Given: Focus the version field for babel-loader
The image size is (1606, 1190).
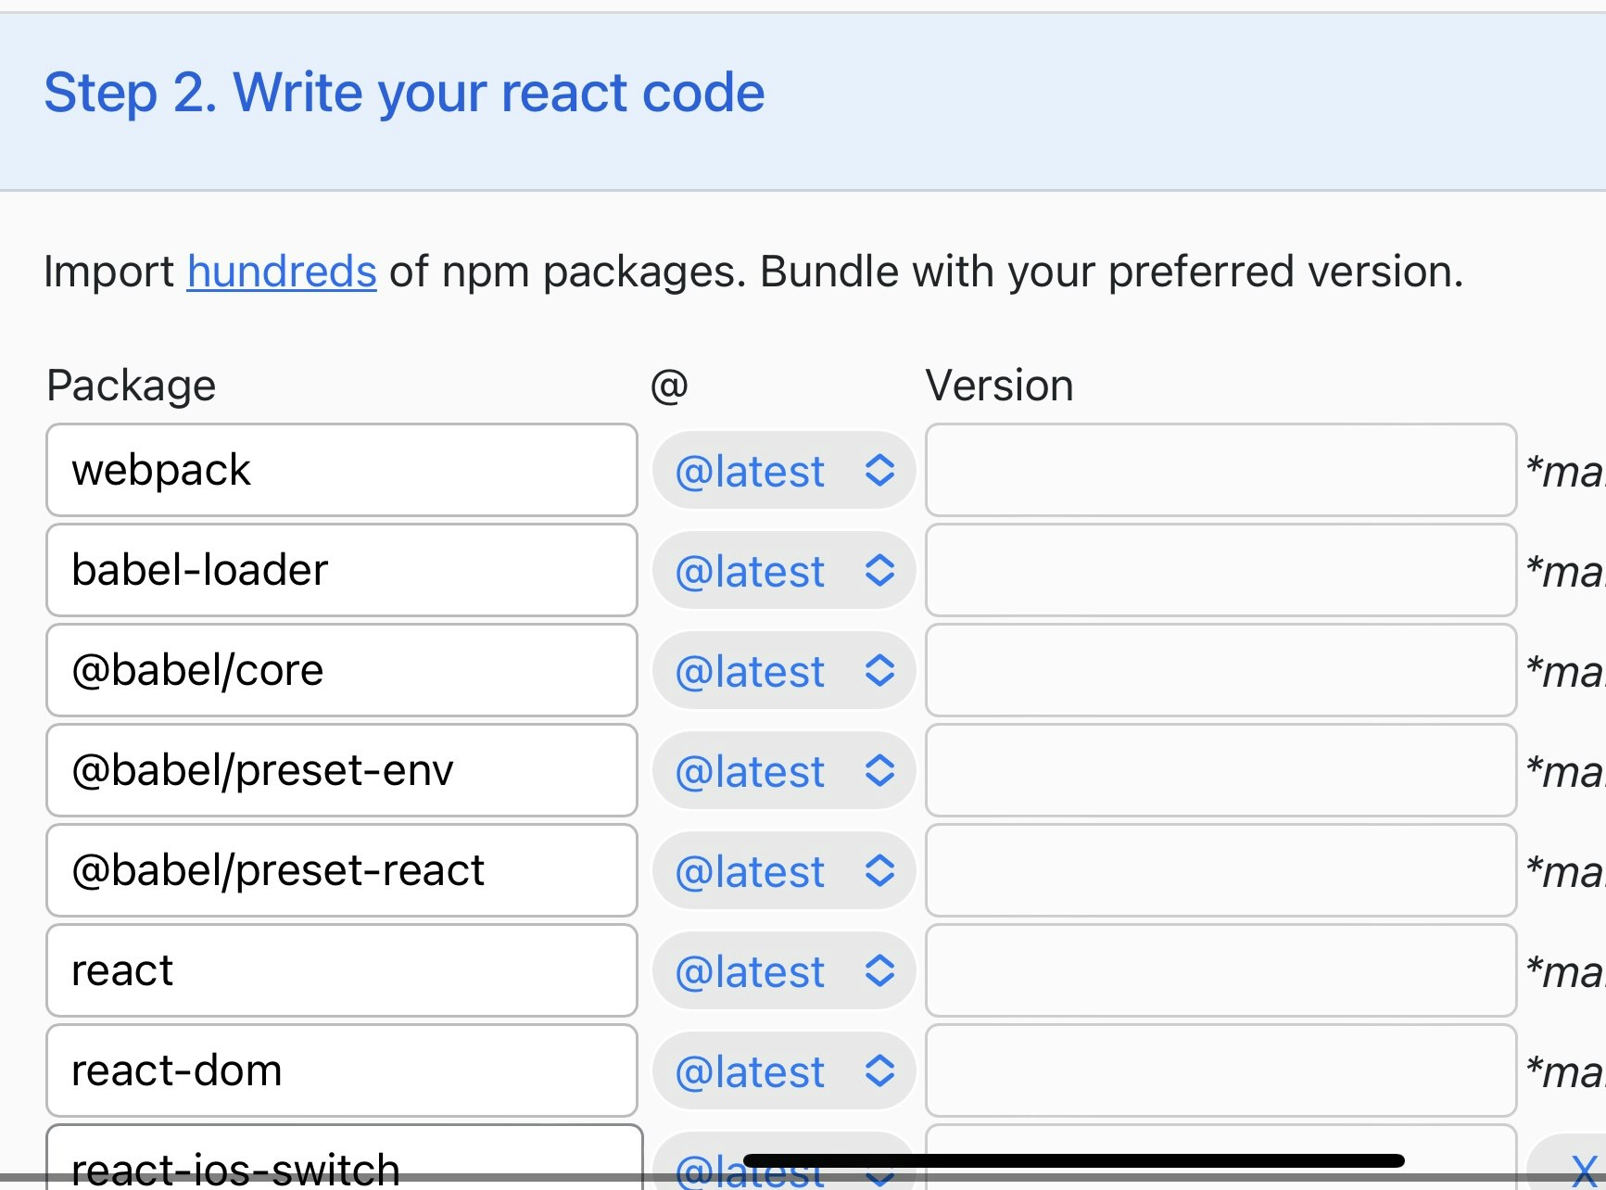Looking at the screenshot, I should (1221, 570).
